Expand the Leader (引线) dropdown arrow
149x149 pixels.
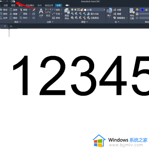62,14
